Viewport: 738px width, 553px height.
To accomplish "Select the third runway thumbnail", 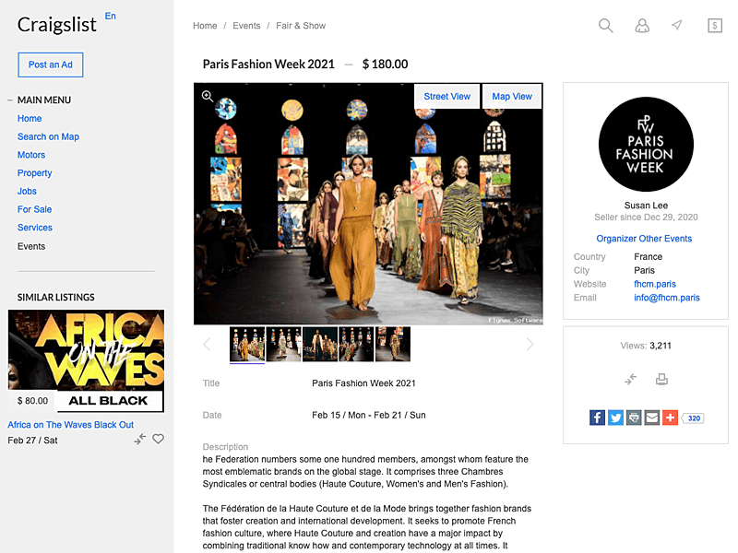I will pyautogui.click(x=320, y=344).
